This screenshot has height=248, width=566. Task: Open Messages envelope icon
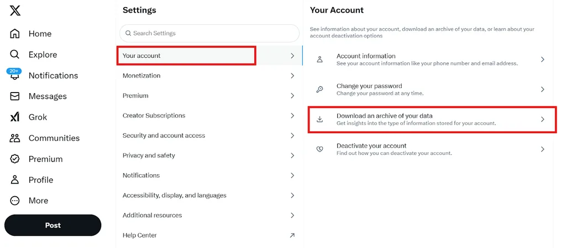pos(15,96)
